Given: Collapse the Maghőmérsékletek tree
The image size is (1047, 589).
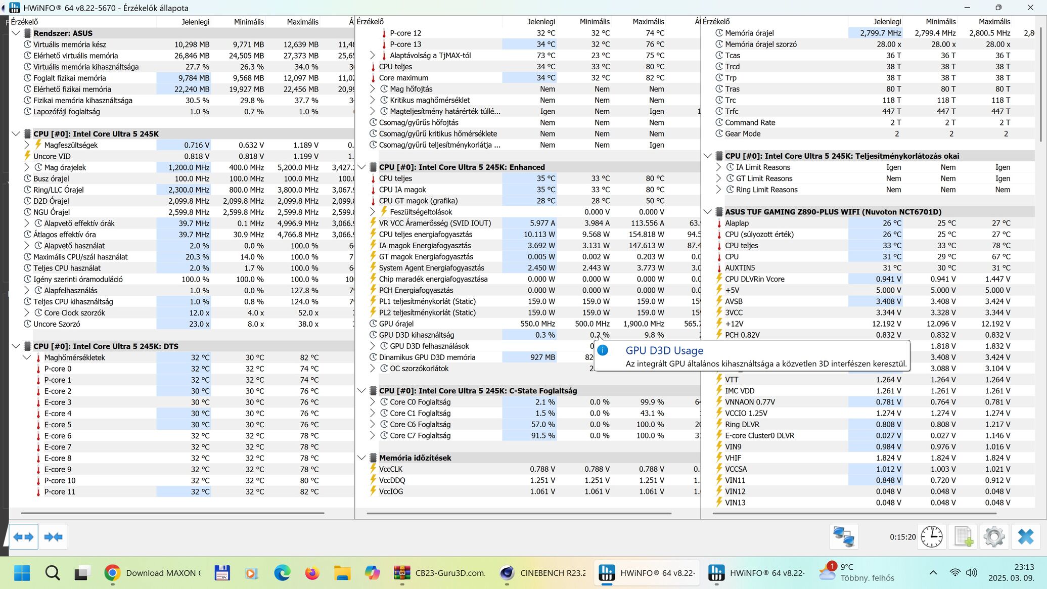Looking at the screenshot, I should tap(27, 357).
